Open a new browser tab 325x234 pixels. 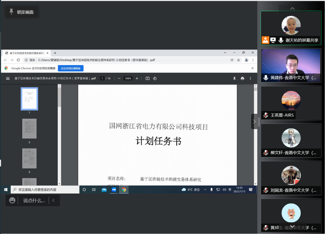[55, 53]
